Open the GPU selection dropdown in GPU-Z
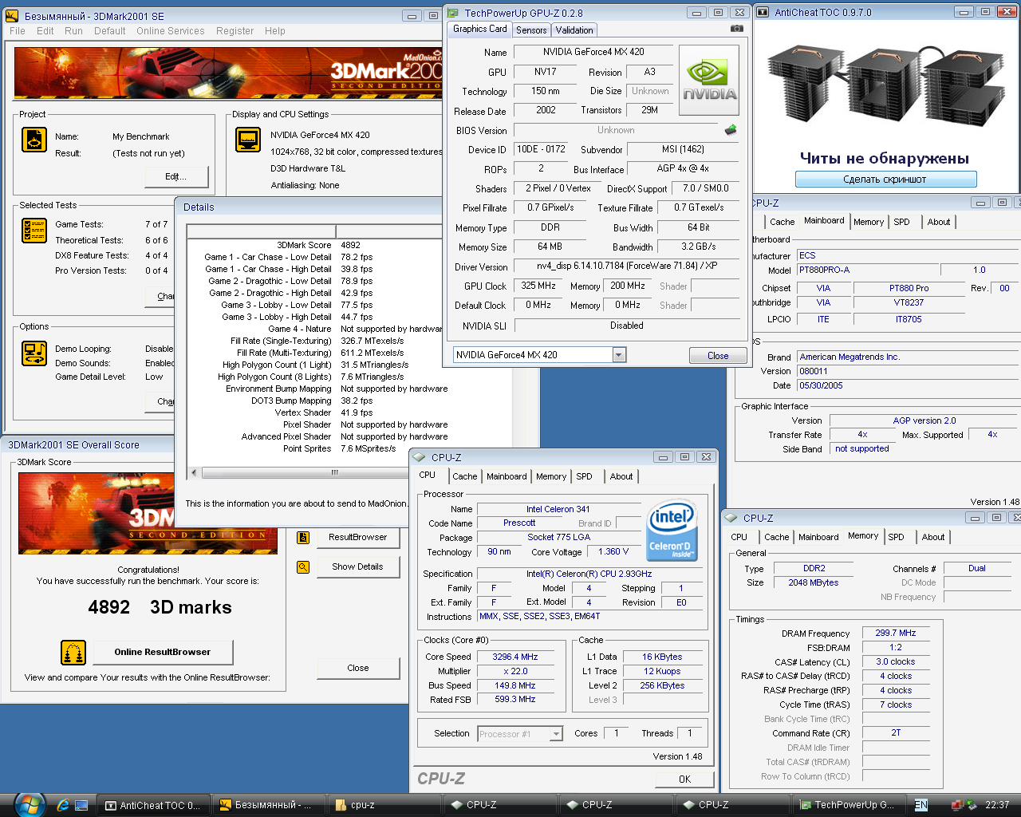 point(619,355)
